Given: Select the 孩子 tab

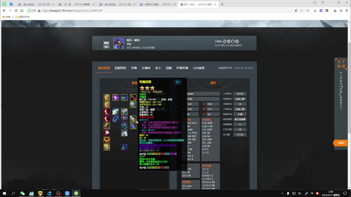Looking at the screenshot, I should 158,68.
